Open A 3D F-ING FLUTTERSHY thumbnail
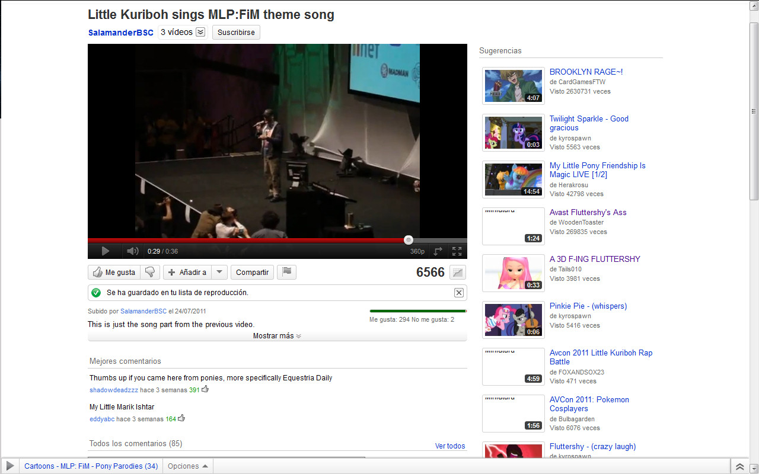 tap(514, 273)
